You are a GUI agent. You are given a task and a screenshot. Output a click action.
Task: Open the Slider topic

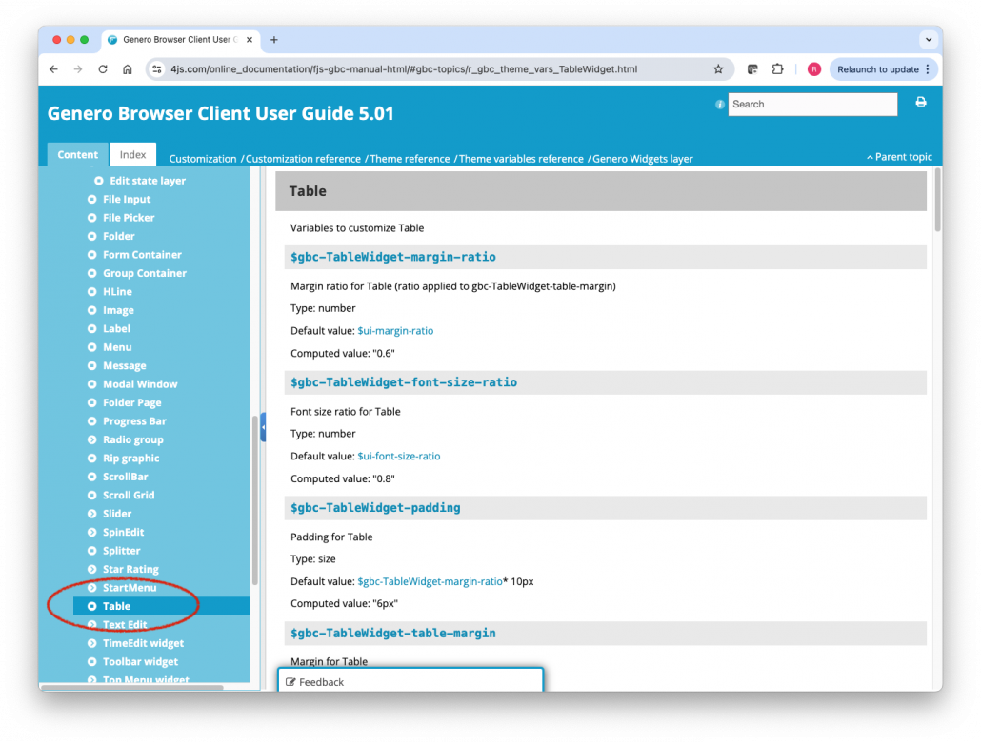(117, 514)
